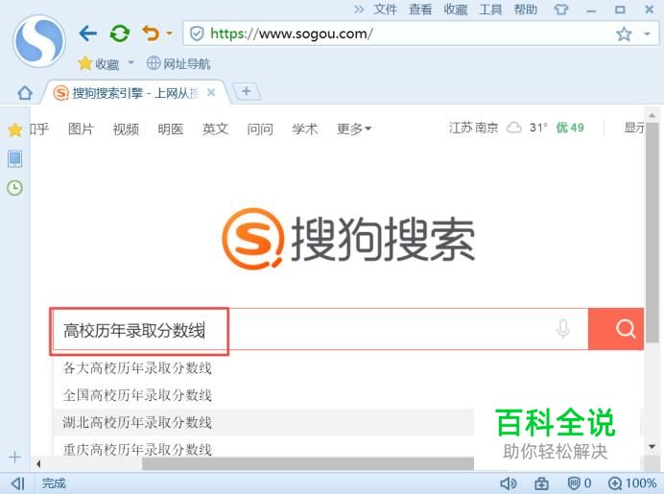Viewport: 664px width, 494px height.
Task: Open 网址导航 site navigation
Action: pyautogui.click(x=178, y=64)
